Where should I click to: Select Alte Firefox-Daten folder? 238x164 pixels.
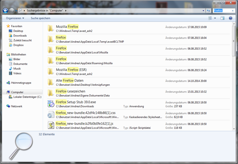click(138, 83)
